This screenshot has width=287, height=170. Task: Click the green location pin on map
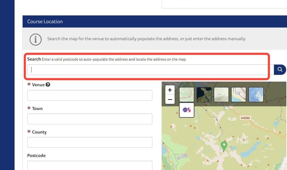click(x=224, y=146)
